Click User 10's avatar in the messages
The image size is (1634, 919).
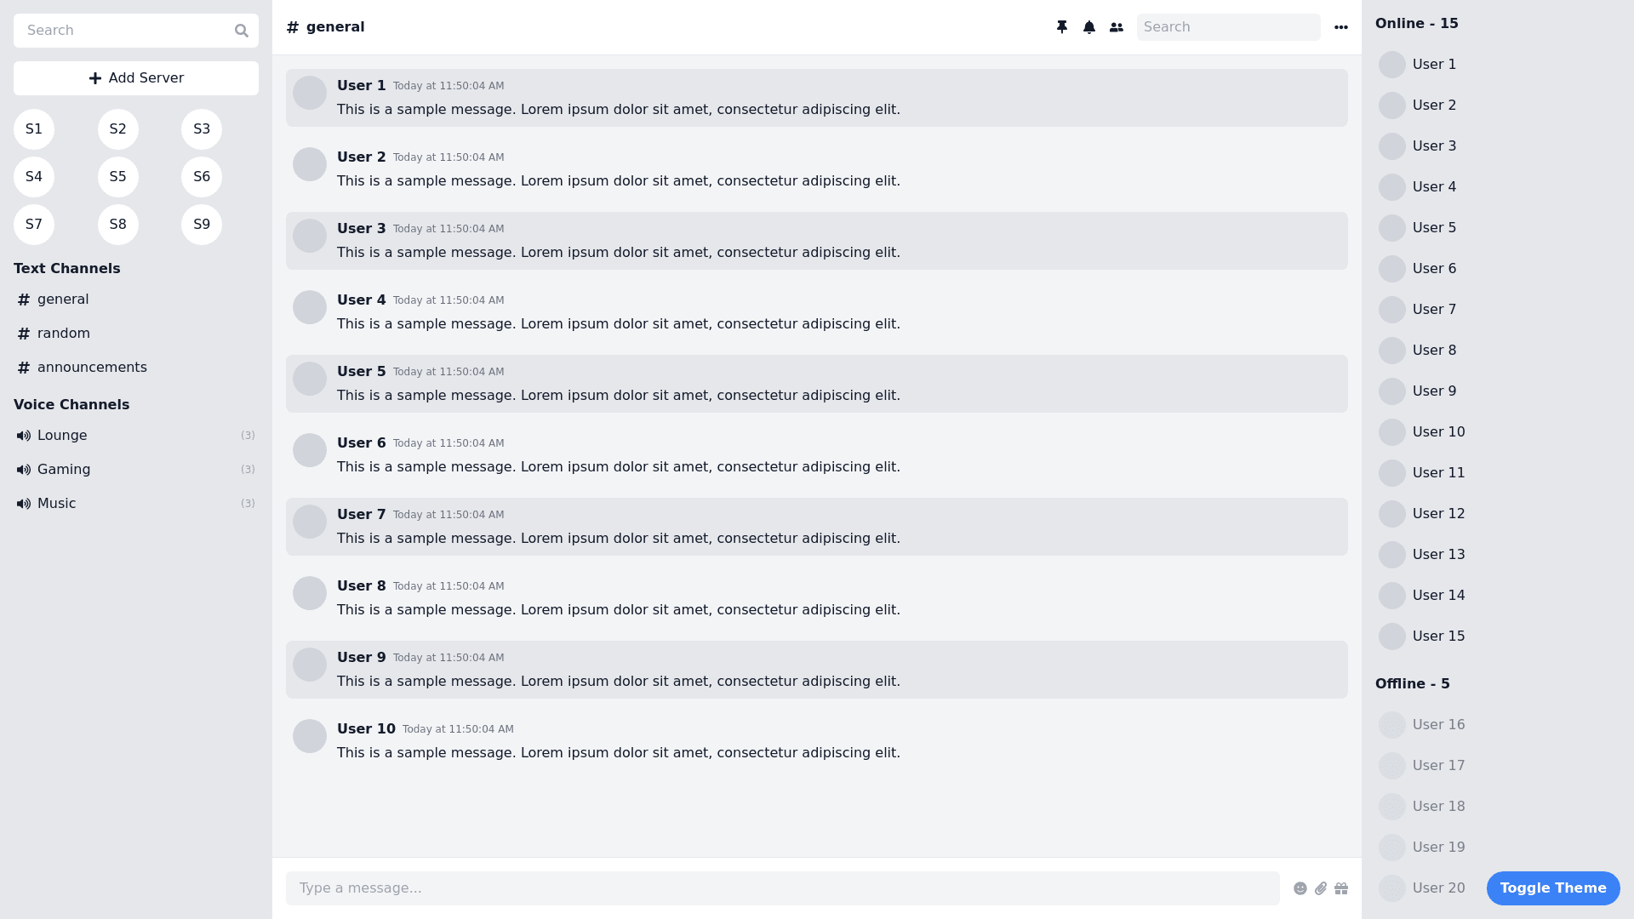[x=310, y=736]
